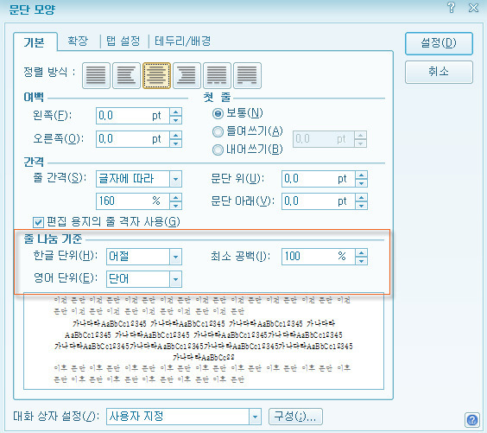Decrease 오른쪽(O) margin with down arrow
The height and width of the screenshot is (433, 487).
click(176, 143)
